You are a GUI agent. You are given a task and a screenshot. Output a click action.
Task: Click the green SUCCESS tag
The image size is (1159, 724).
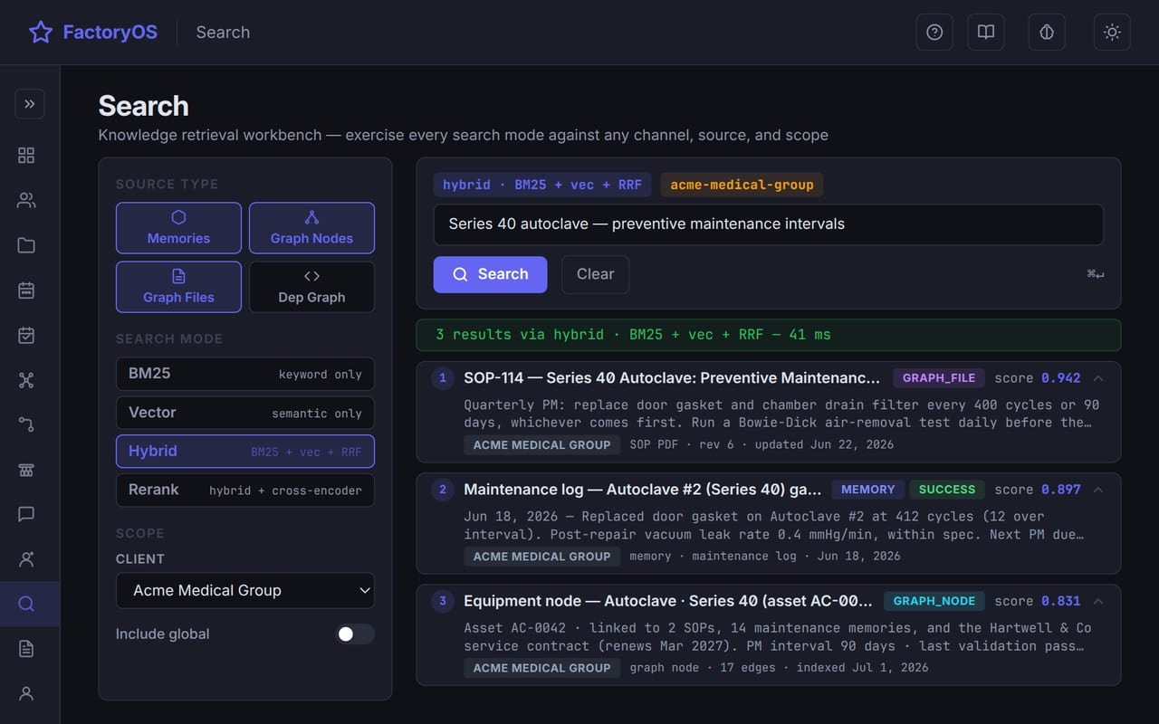tap(947, 490)
